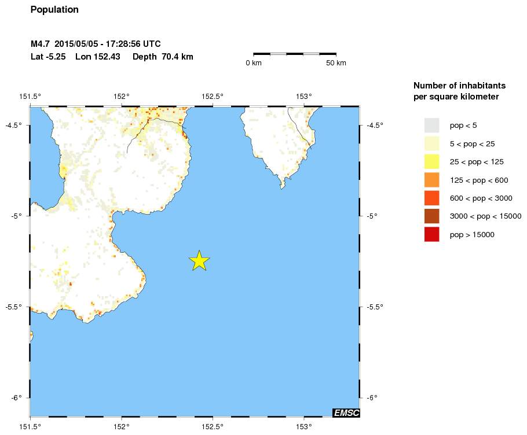Click the 'Depth 70.4 km' text
The image size is (527, 435).
pyautogui.click(x=163, y=57)
